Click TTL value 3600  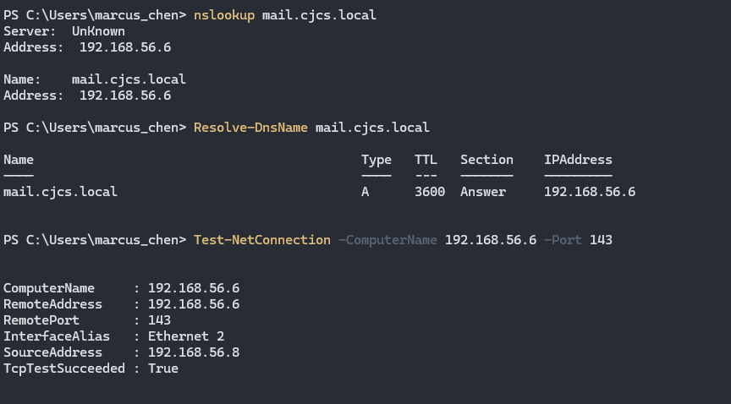click(430, 192)
